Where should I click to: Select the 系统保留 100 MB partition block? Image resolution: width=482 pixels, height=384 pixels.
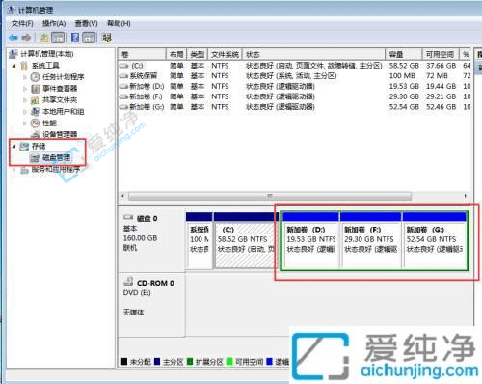pos(199,240)
